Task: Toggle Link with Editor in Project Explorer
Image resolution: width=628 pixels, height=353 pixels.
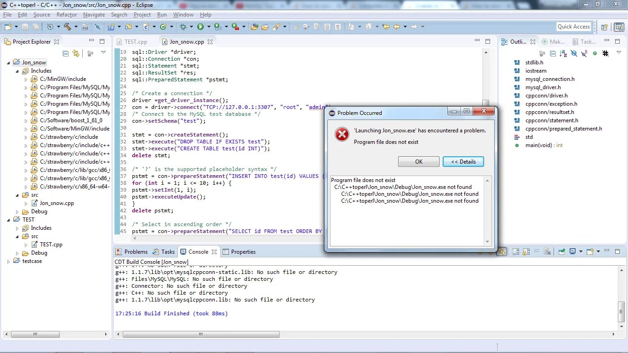Action: click(x=76, y=53)
